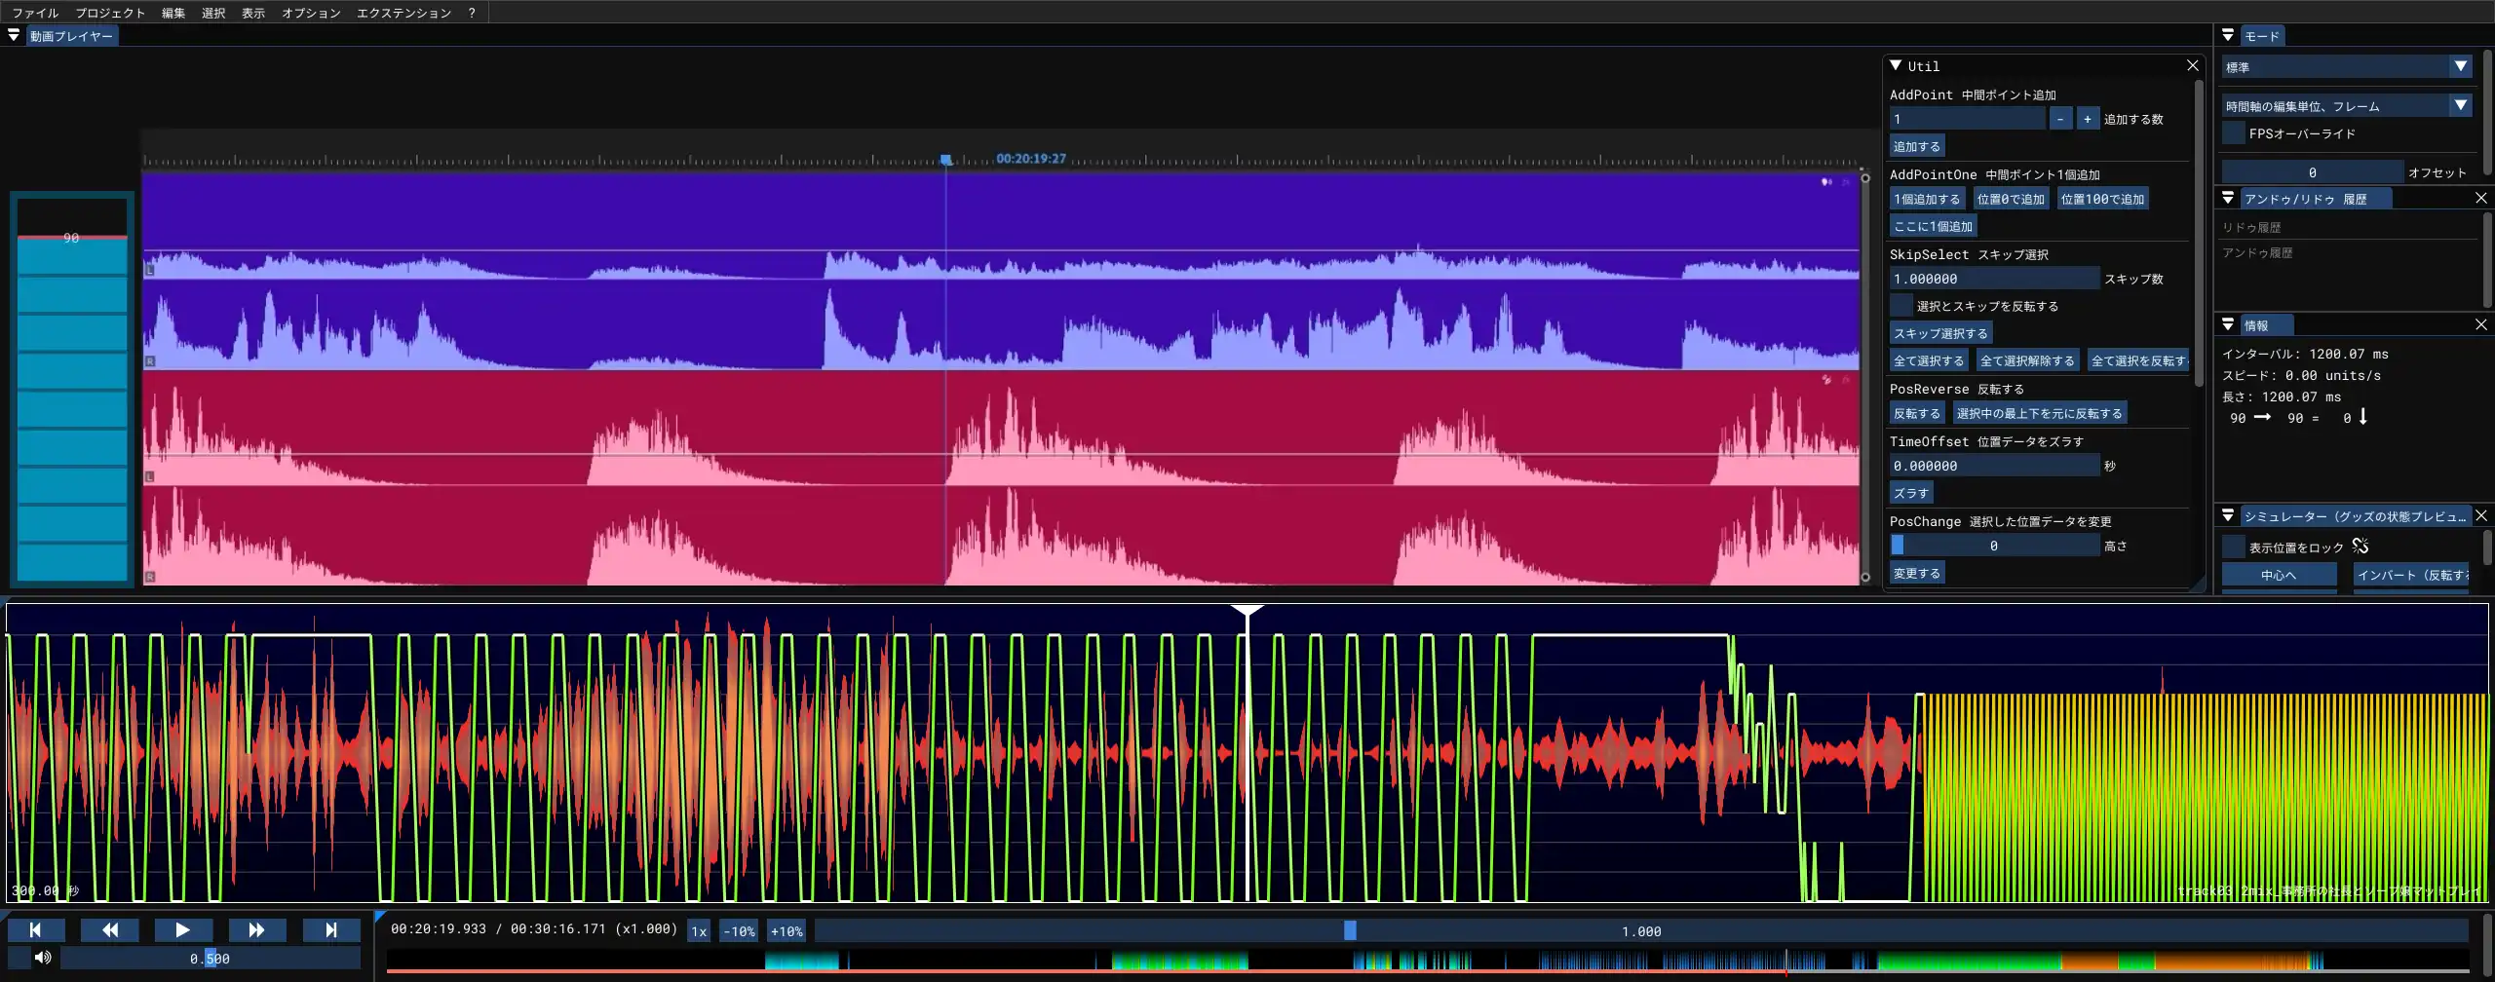The width and height of the screenshot is (2495, 982).
Task: Toggle the mute checkbox beside speaker icon
Action: [19, 959]
